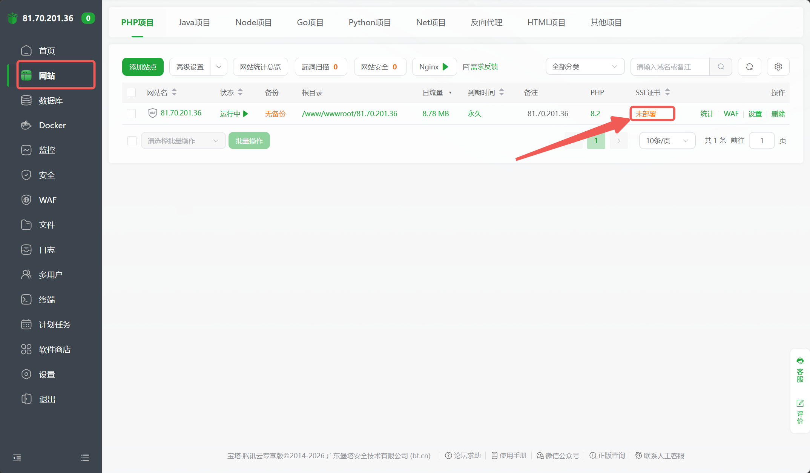
Task: Open 软件商店 in the sidebar
Action: tap(54, 349)
